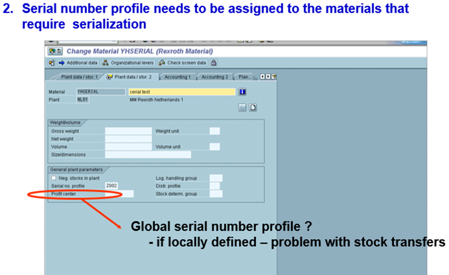
Task: Click the select views icon before Additional data
Action: [52, 63]
